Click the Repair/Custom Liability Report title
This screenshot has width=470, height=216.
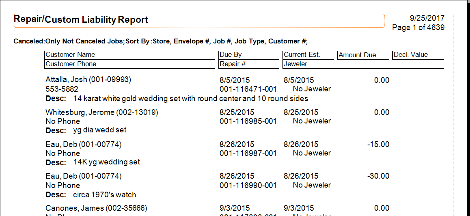pyautogui.click(x=81, y=19)
